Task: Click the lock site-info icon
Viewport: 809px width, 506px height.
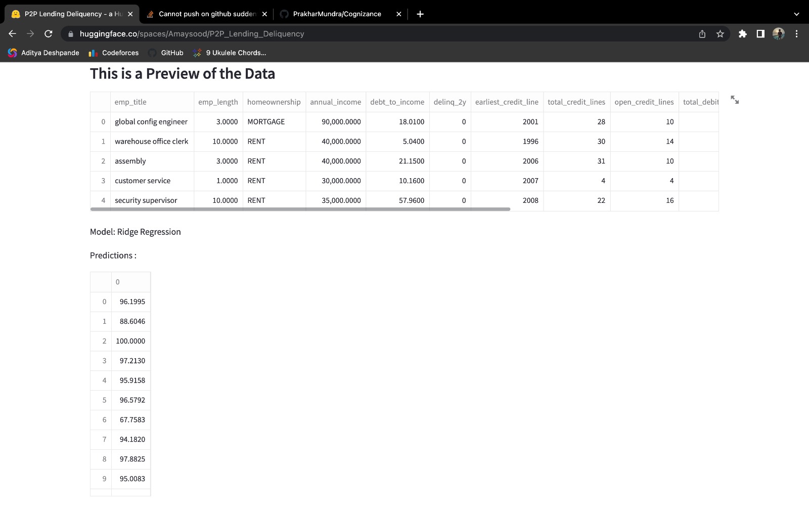Action: click(x=71, y=34)
